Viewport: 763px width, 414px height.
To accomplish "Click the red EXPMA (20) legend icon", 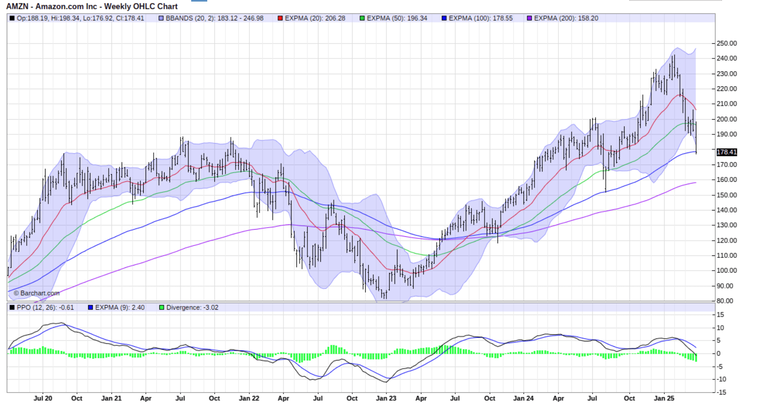I will 279,18.
